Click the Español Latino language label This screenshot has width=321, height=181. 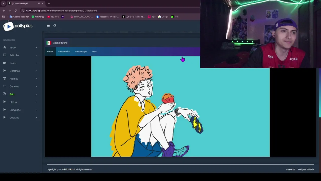[x=60, y=43]
